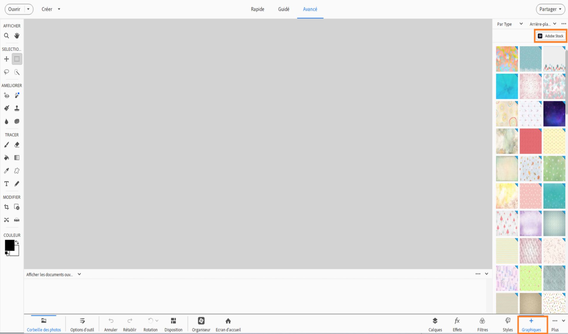Viewport: 568px width, 334px height.
Task: Toggle the Calques panel
Action: point(435,324)
